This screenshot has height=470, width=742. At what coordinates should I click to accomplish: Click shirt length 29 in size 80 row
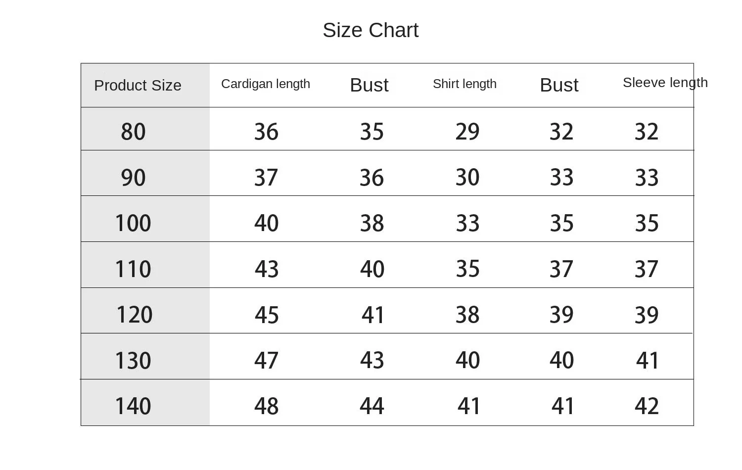point(467,132)
